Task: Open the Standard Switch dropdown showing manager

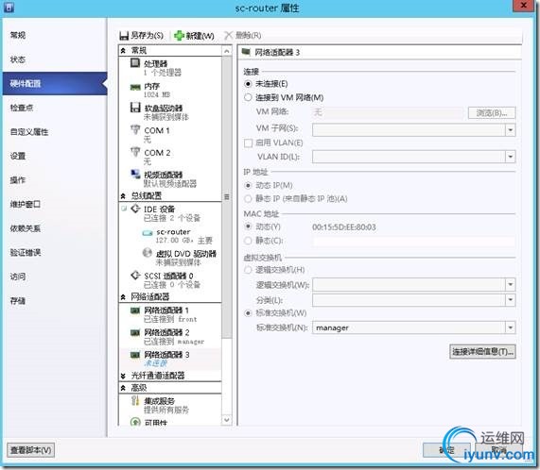Action: tap(510, 327)
